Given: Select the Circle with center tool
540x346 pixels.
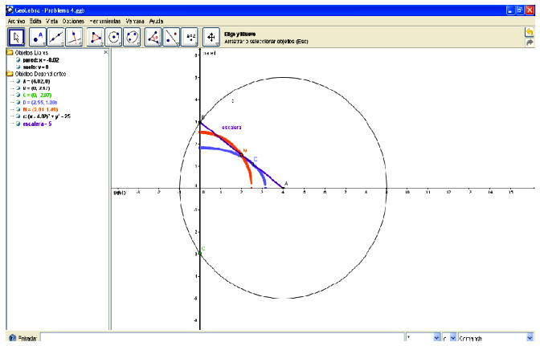Looking at the screenshot, I should (x=115, y=36).
